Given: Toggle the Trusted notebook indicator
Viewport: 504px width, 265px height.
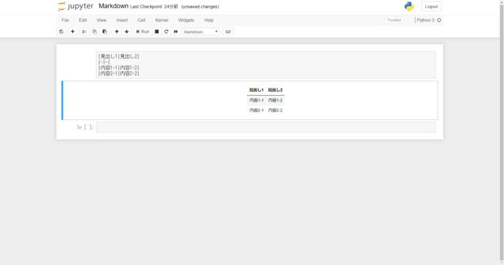Looking at the screenshot, I should pos(394,20).
